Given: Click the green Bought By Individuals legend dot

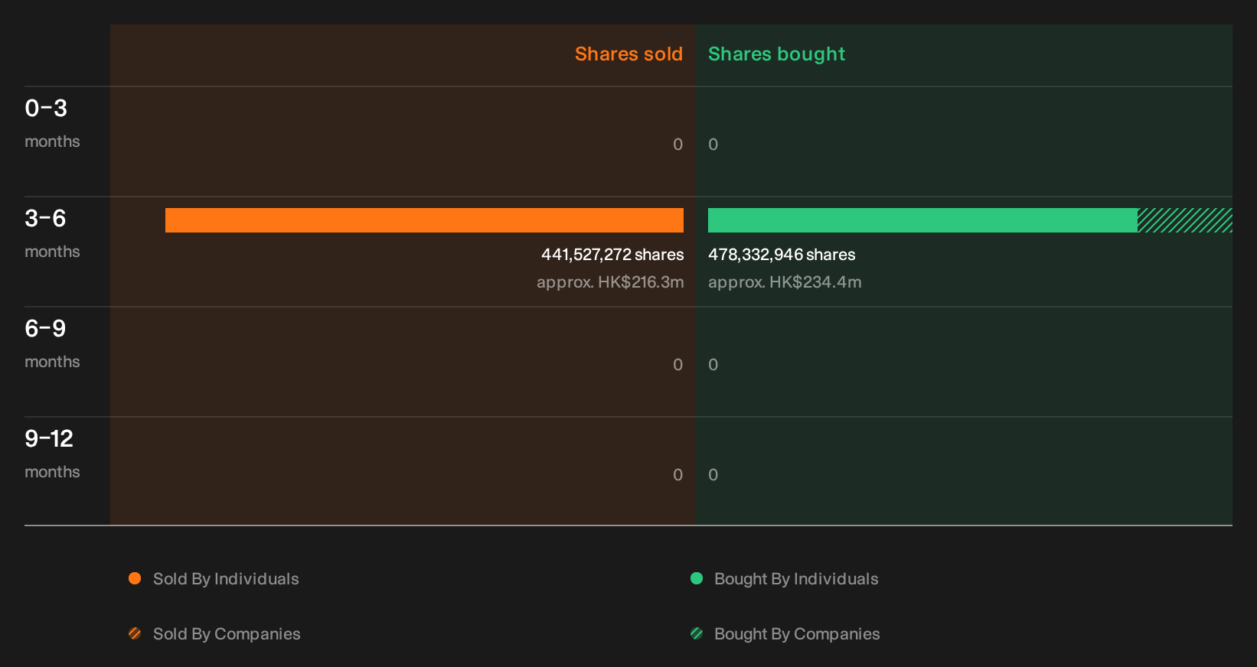Looking at the screenshot, I should [x=697, y=578].
